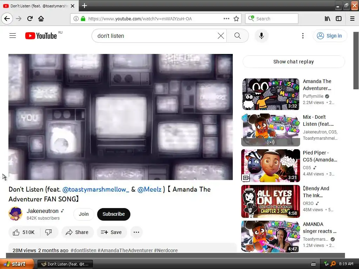Sign in to YouTube

point(330,36)
